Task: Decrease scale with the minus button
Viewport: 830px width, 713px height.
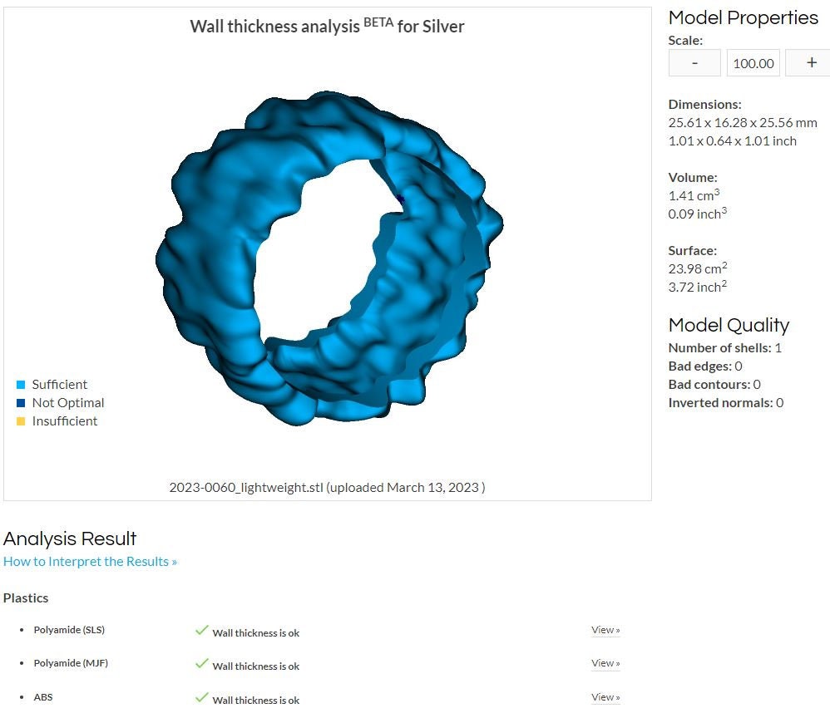Action: click(694, 63)
